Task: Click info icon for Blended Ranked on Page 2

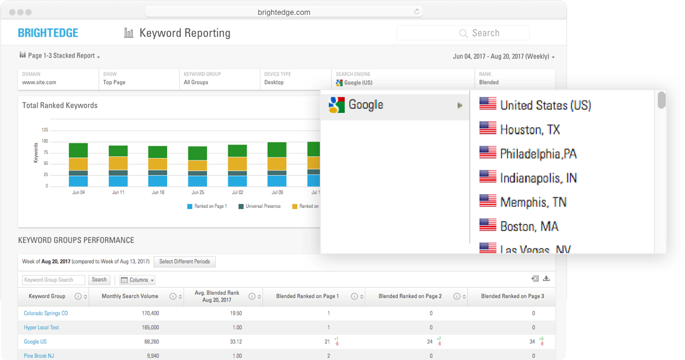Action: coord(457,296)
